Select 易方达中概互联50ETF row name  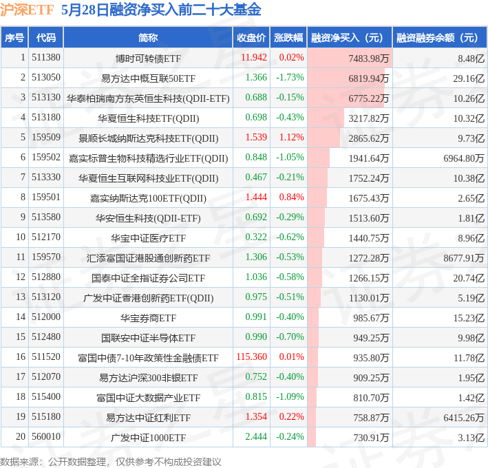pyautogui.click(x=148, y=78)
